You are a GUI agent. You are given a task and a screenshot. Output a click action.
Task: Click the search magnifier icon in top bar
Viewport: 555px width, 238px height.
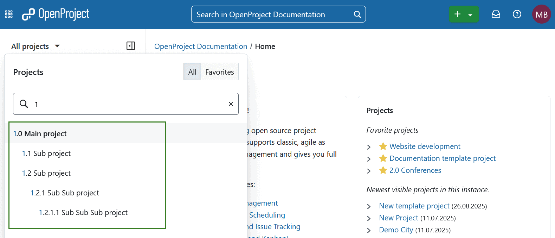(357, 14)
